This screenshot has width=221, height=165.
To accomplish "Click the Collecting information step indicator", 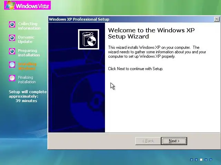I will pyautogui.click(x=12, y=24).
